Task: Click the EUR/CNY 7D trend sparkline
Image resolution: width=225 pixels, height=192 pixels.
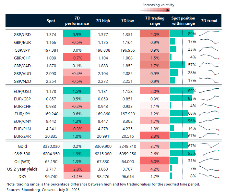Action: [x=209, y=121]
